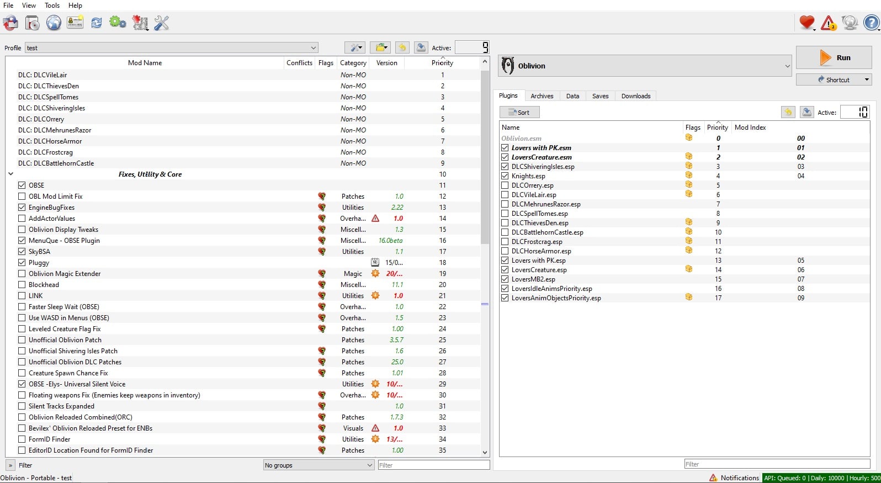Open the Nexus globe icon

tap(54, 23)
